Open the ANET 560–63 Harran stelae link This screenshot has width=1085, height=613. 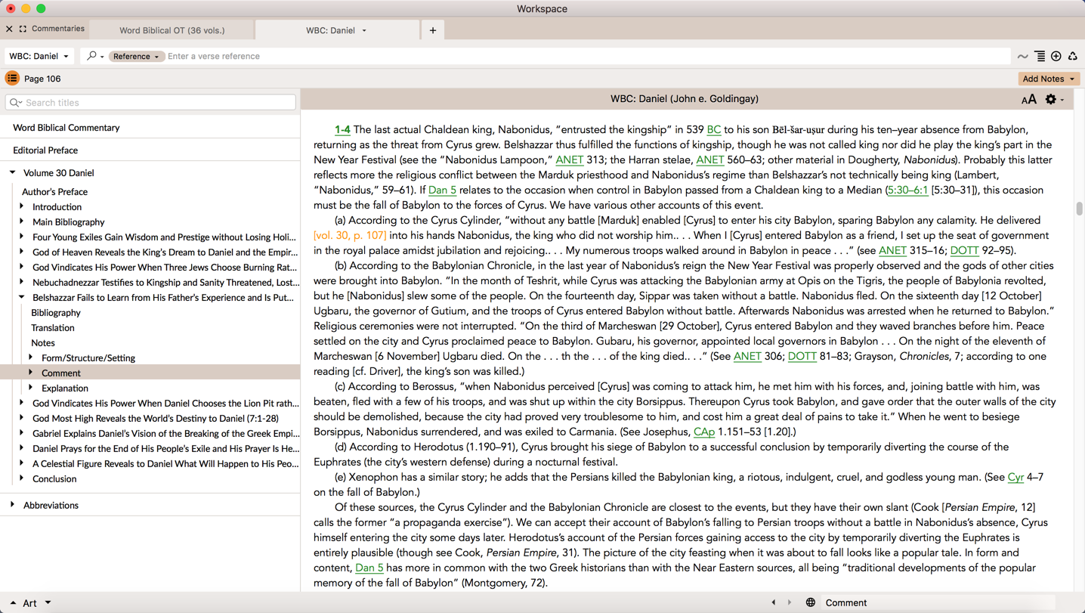(x=709, y=159)
